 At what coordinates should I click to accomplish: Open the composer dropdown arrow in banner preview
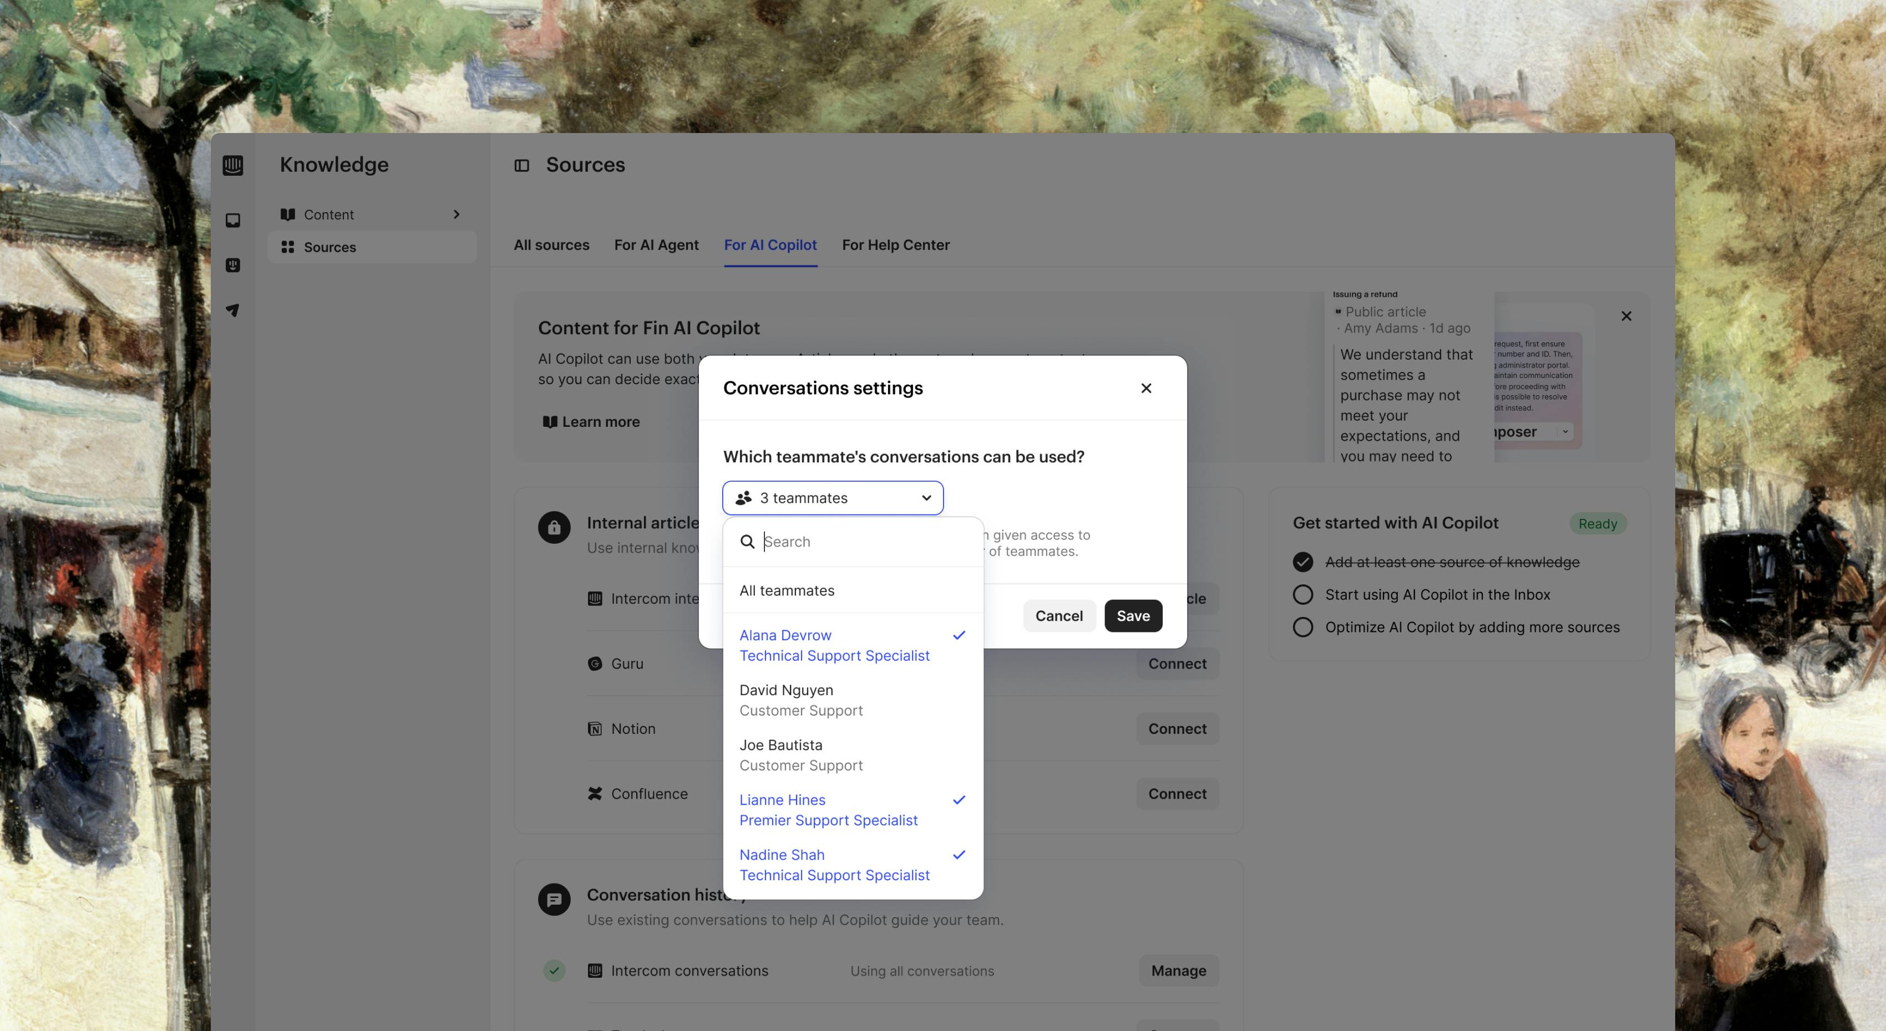pyautogui.click(x=1565, y=432)
